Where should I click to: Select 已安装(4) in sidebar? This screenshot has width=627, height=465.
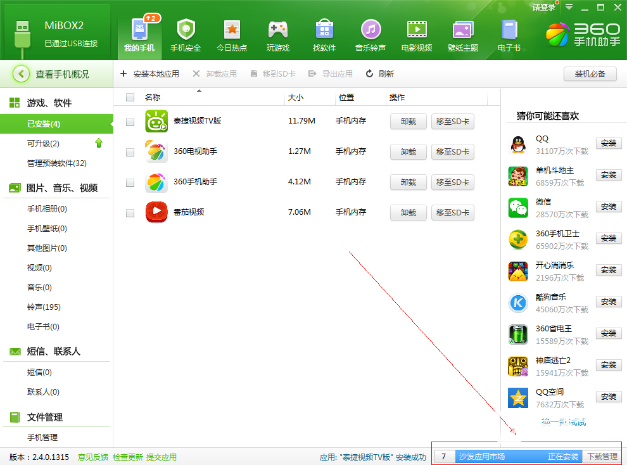coord(56,124)
